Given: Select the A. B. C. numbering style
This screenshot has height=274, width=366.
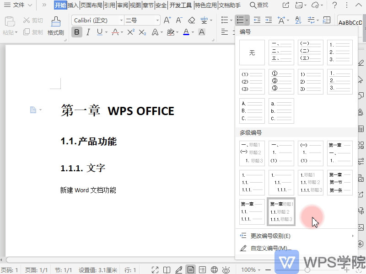Looking at the screenshot, I should (x=252, y=111).
